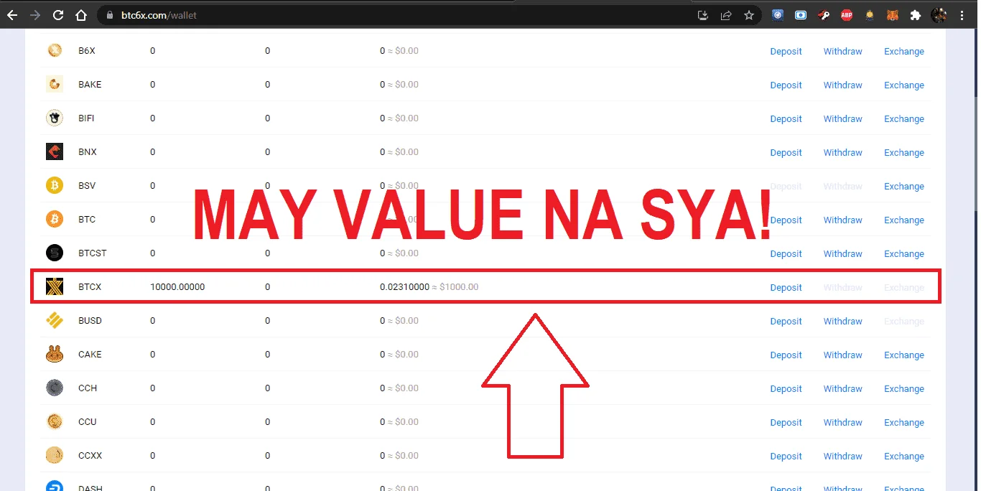Click the BIFI coin icon
The image size is (981, 491).
[x=55, y=118]
